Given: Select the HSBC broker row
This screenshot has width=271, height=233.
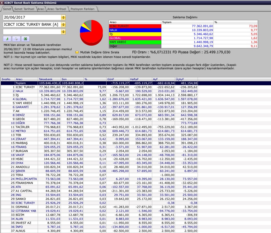Looking at the screenshot, I should (x=99, y=159).
